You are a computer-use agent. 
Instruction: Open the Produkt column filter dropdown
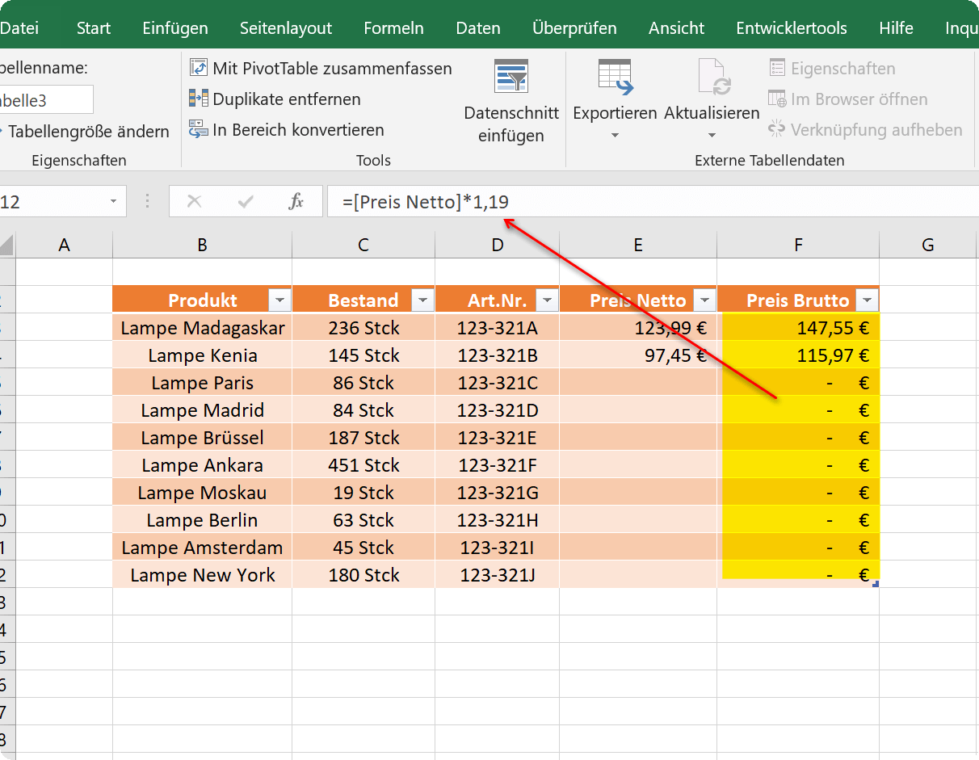[x=279, y=301]
